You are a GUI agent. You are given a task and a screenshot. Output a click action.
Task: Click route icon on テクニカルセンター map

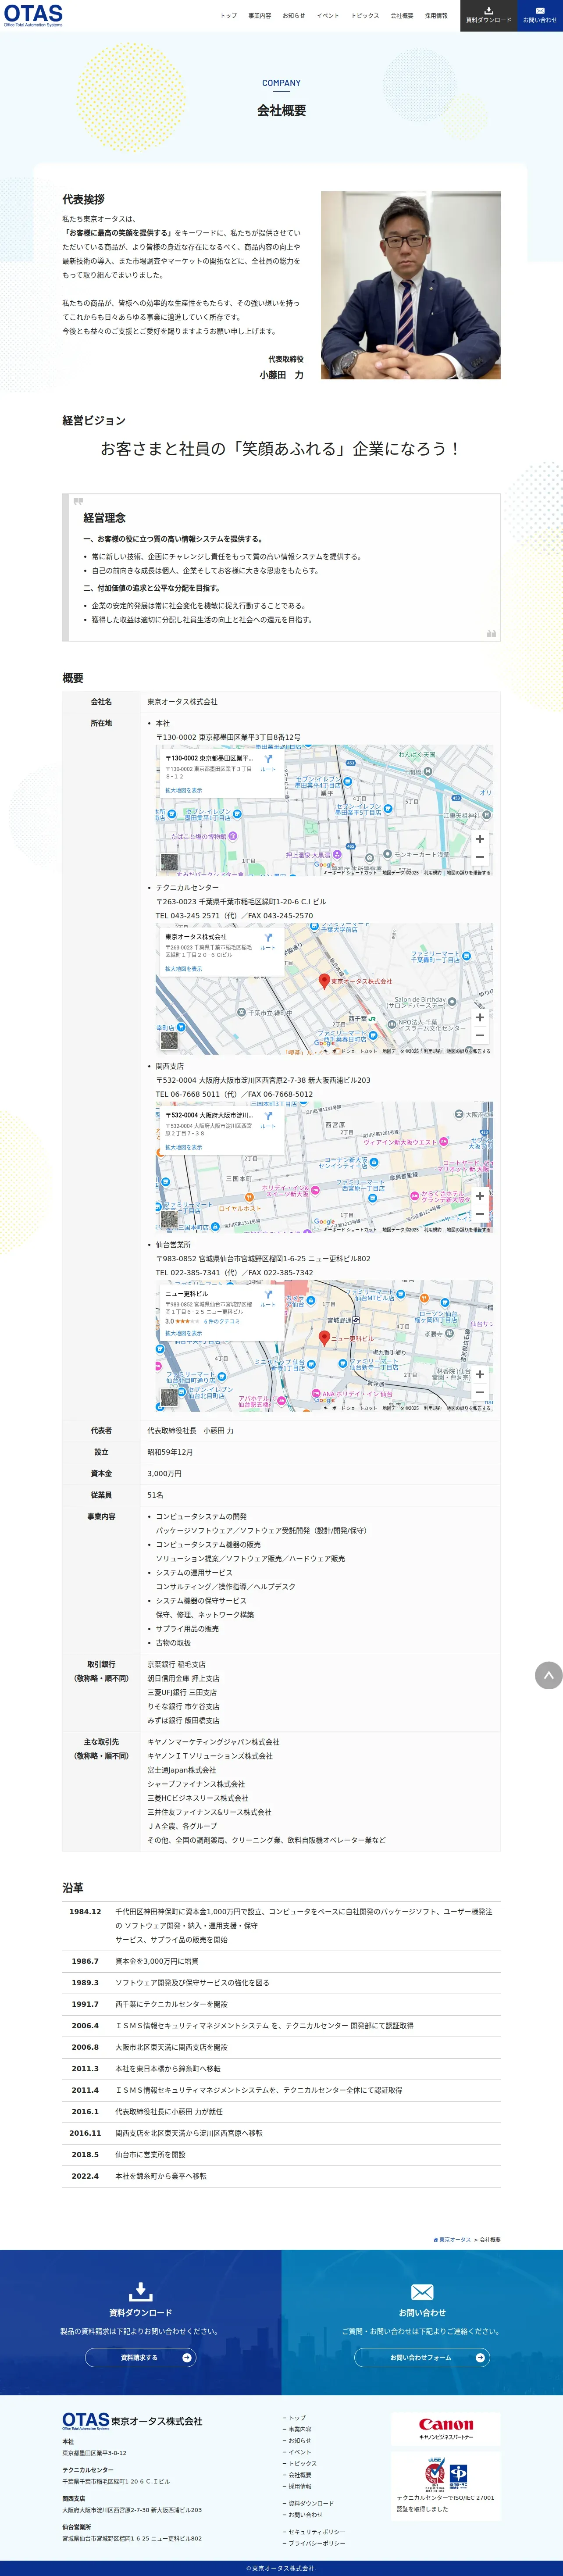click(x=268, y=941)
